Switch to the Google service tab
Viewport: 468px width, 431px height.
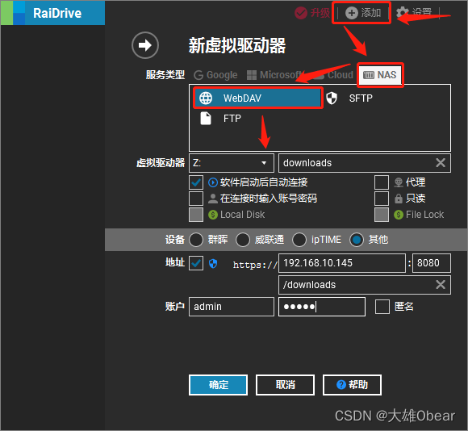[x=215, y=74]
